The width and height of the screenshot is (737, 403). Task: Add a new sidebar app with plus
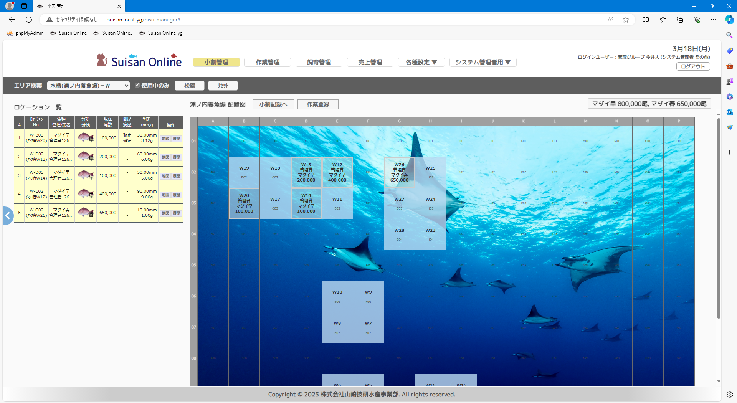[729, 152]
